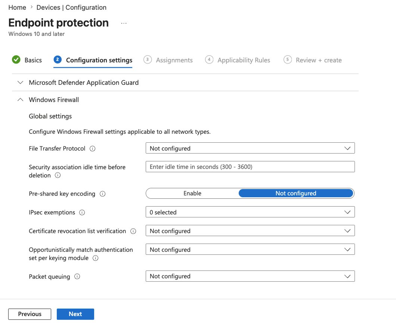Click the Global settings heading text
396x328 pixels.
point(50,116)
